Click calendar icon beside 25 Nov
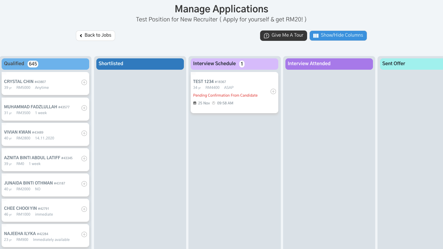The height and width of the screenshot is (249, 443). [x=195, y=103]
